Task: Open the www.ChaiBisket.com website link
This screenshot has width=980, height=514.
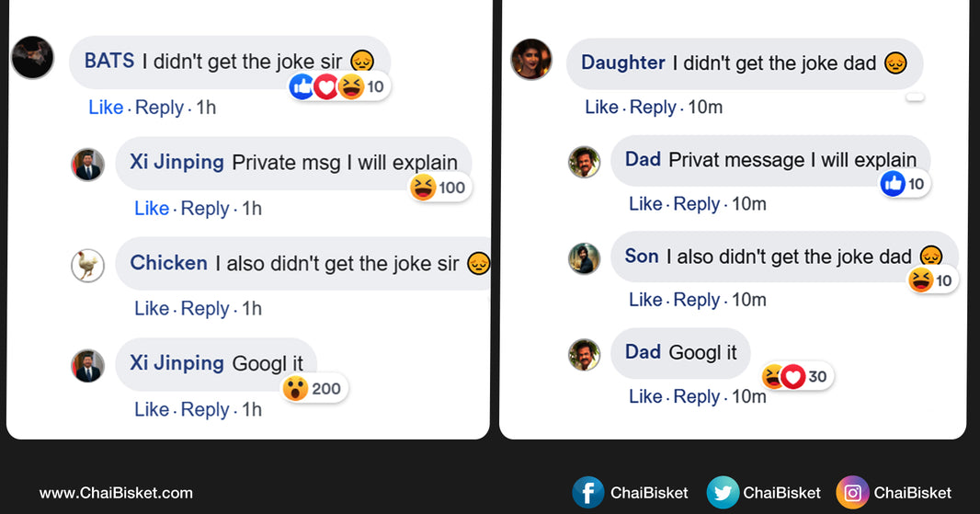Action: 116,493
